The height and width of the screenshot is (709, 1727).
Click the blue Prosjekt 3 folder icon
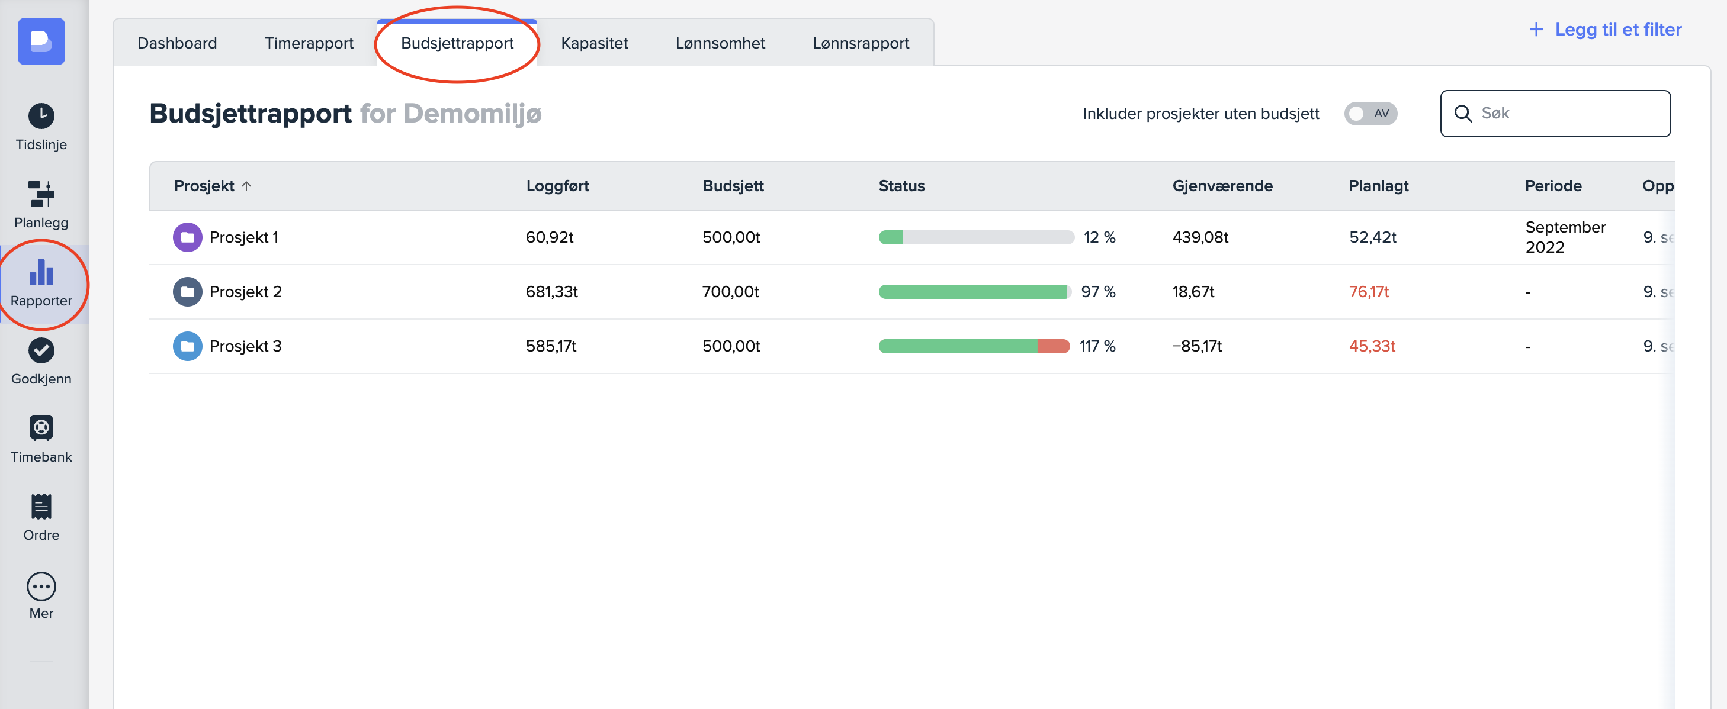(187, 346)
